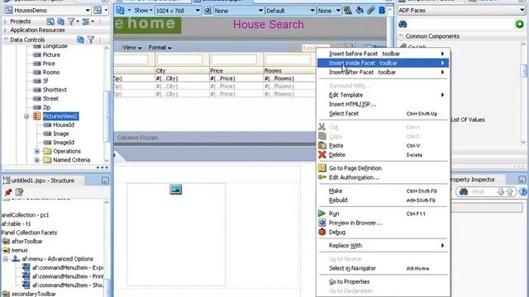Collapse the PicturesView2 node
The image size is (529, 297).
tap(26, 116)
